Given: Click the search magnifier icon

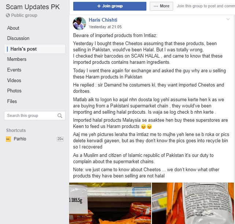Looking at the screenshot, I should point(60,115).
